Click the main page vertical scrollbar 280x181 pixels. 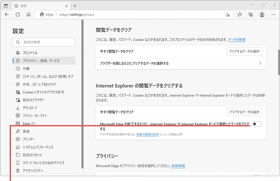(279, 63)
